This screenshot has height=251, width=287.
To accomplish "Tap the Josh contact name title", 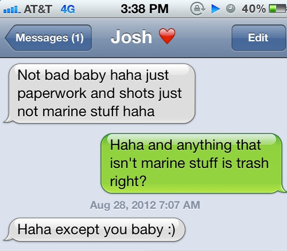I will (x=131, y=37).
